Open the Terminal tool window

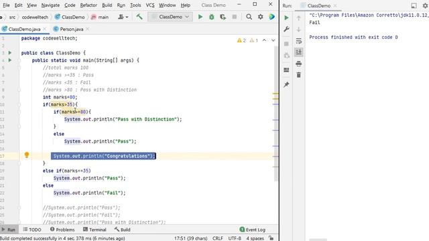click(x=95, y=230)
